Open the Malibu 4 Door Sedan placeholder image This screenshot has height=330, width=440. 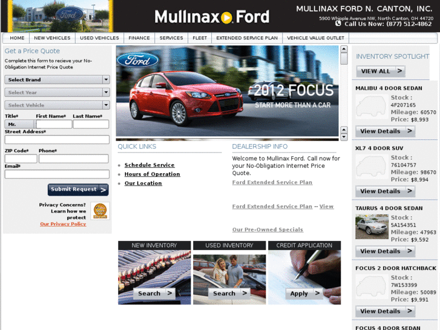click(x=372, y=107)
